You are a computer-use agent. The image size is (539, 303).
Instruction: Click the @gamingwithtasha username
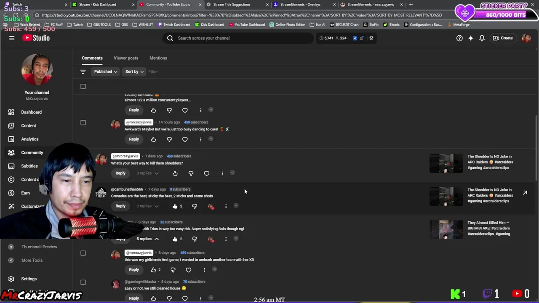140,282
